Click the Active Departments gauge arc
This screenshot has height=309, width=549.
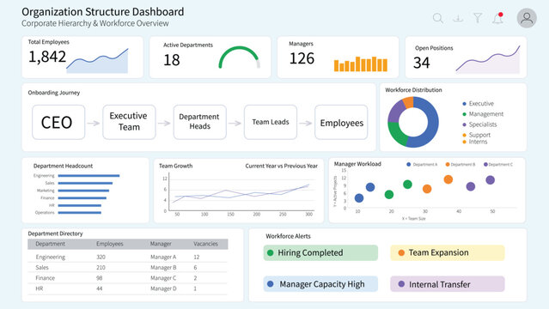(239, 57)
